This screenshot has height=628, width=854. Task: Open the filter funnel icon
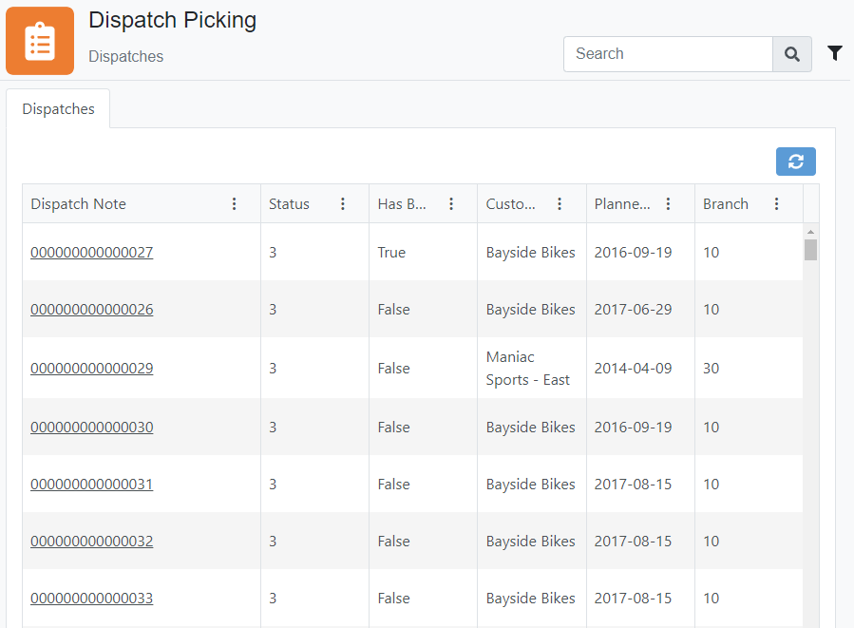835,53
